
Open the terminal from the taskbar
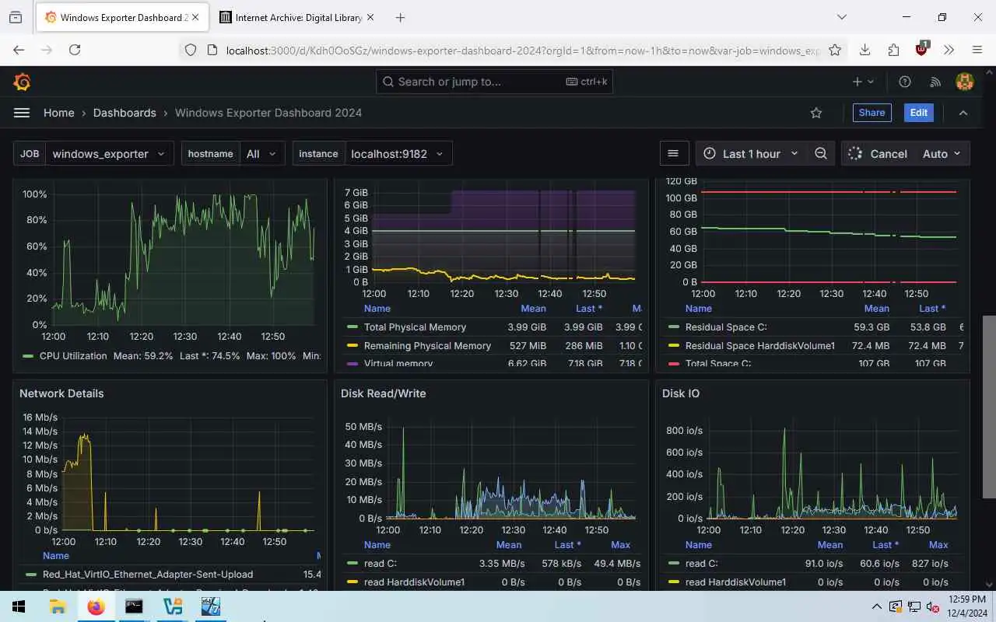[x=134, y=606]
